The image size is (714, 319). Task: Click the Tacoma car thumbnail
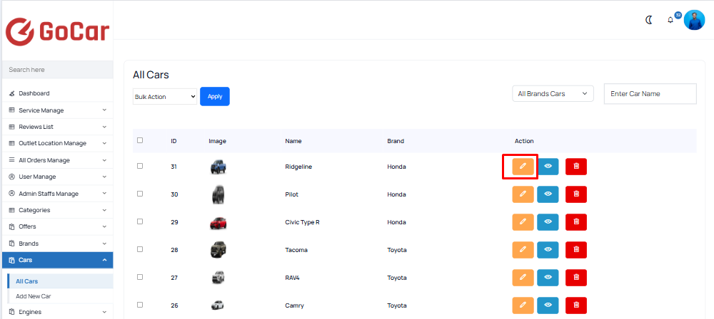tap(218, 249)
